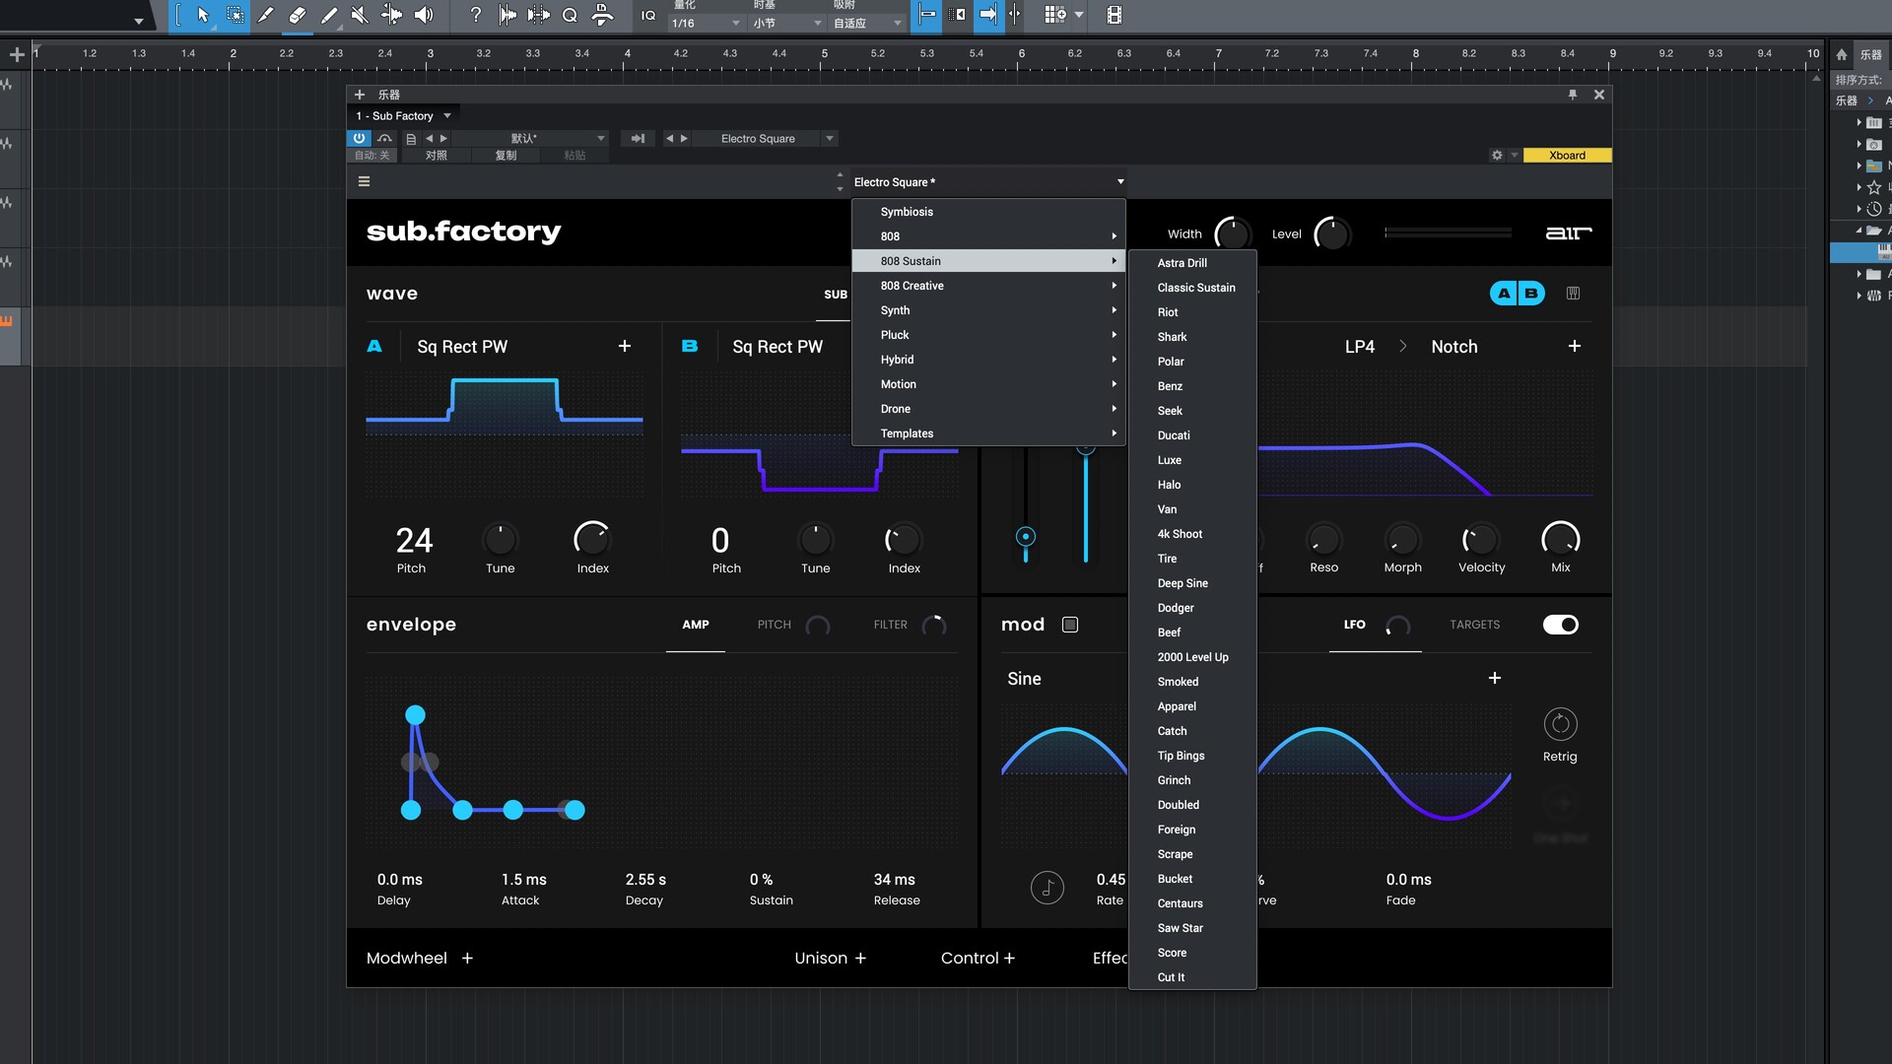The width and height of the screenshot is (1892, 1064).
Task: Select the Eraser tool in toolbar
Action: click(x=297, y=15)
